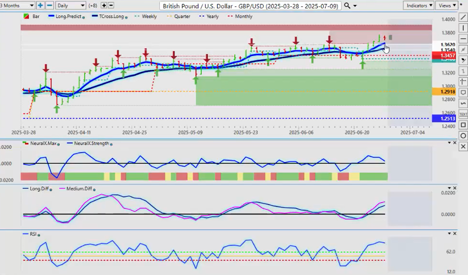
Task: Select the trend line drawing tool
Action: [463, 17]
